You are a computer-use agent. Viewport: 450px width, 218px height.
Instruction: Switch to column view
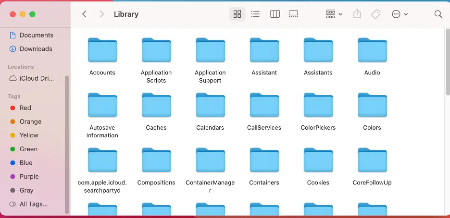pos(275,14)
